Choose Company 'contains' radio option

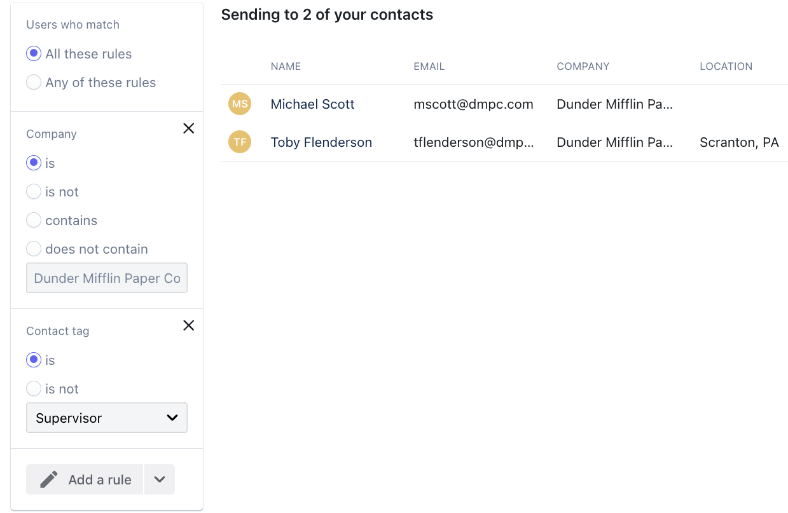click(x=34, y=221)
